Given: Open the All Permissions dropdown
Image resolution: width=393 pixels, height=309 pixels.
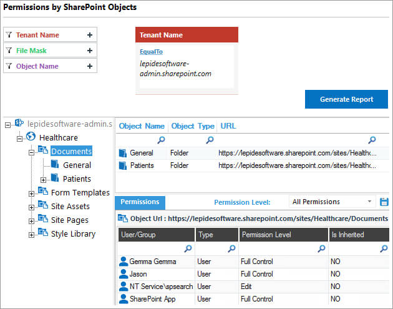Looking at the screenshot, I should tap(332, 202).
